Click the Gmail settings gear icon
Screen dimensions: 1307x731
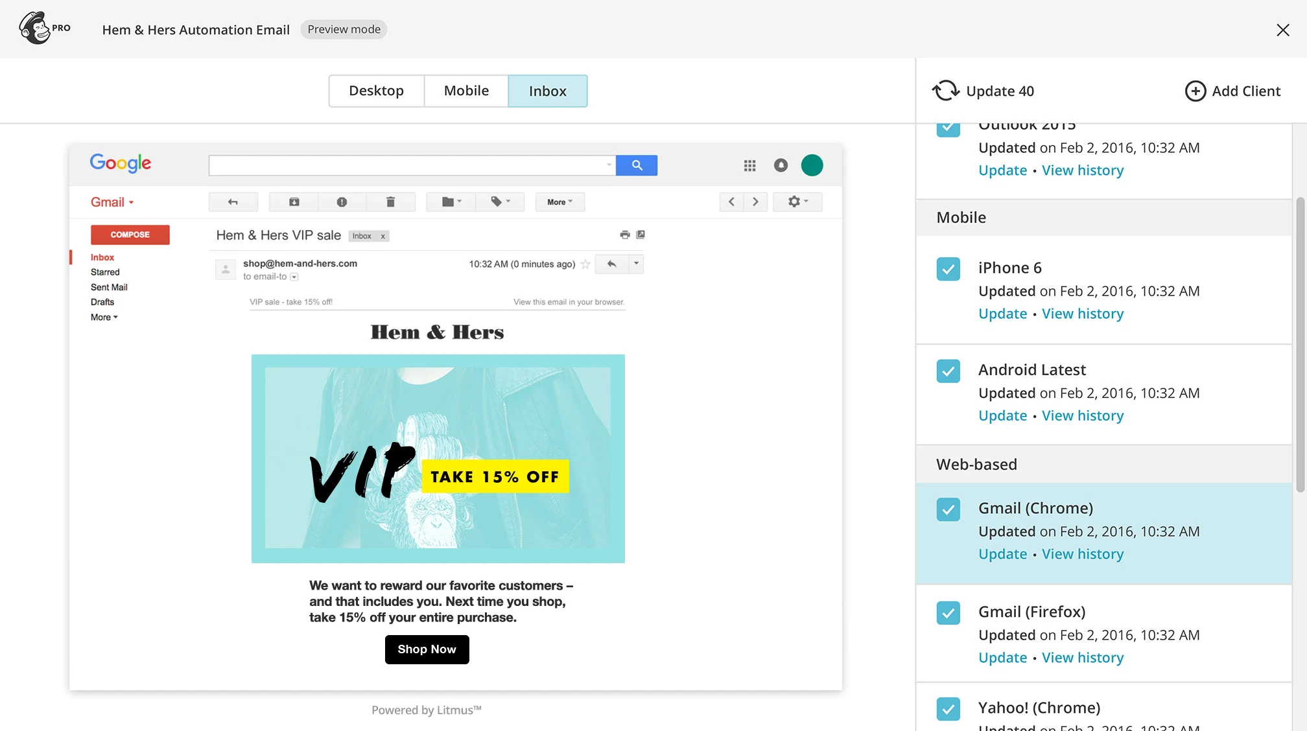794,201
